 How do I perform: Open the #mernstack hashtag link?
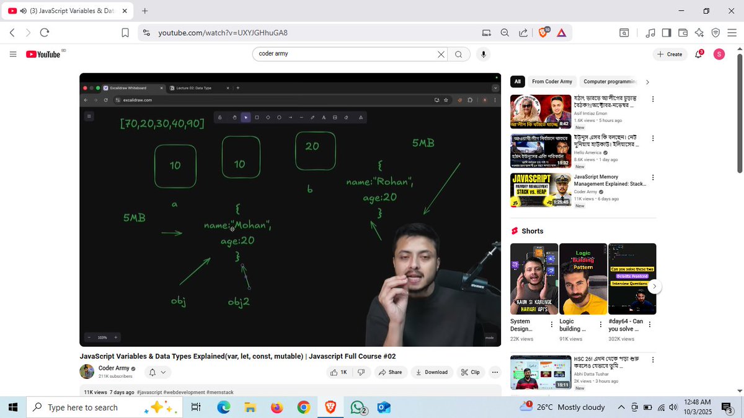click(220, 393)
